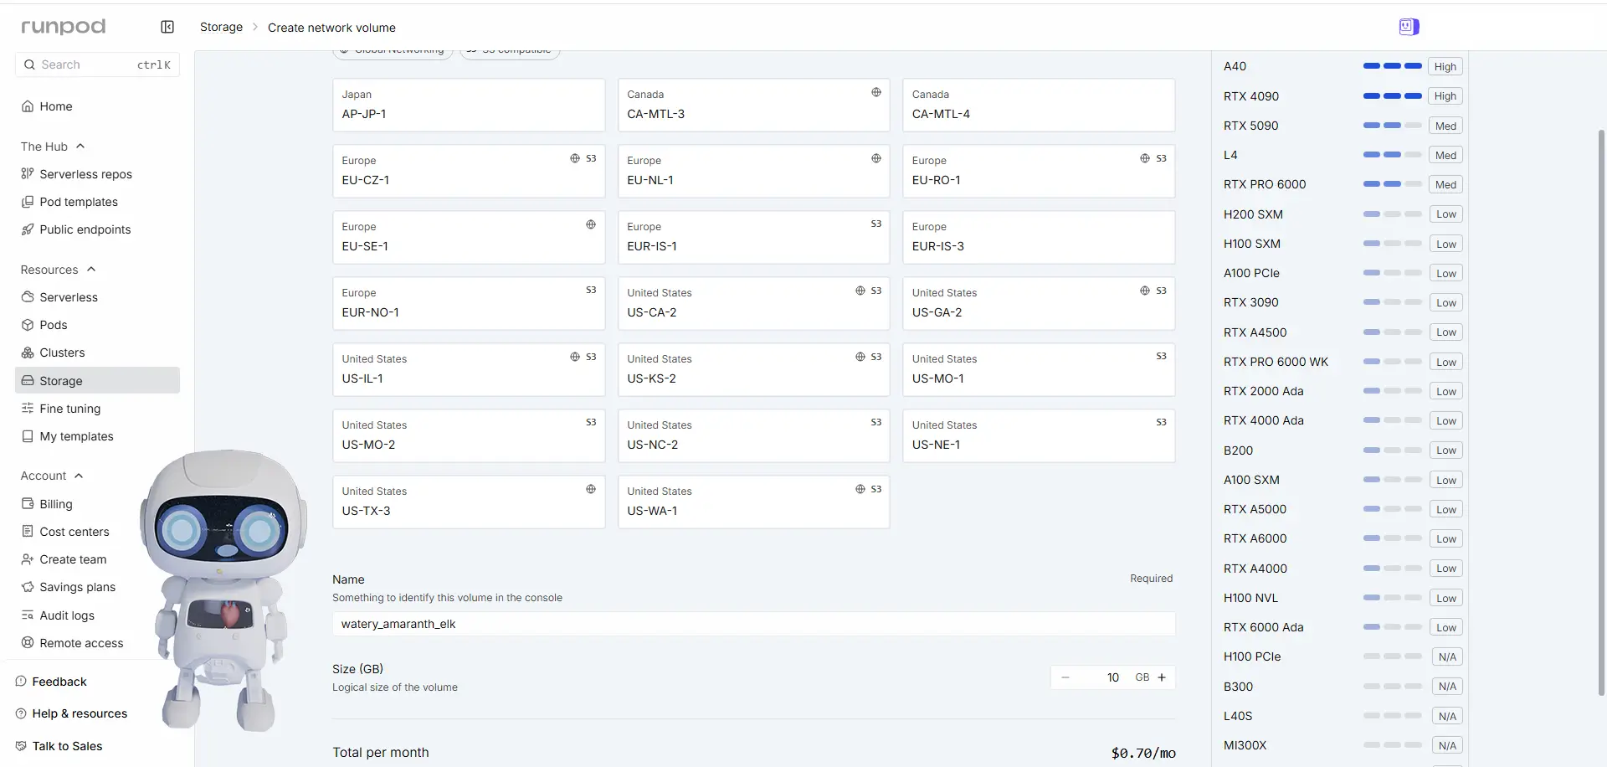Select the EU-CZ-1 datacenter card
The image size is (1607, 767).
point(469,171)
